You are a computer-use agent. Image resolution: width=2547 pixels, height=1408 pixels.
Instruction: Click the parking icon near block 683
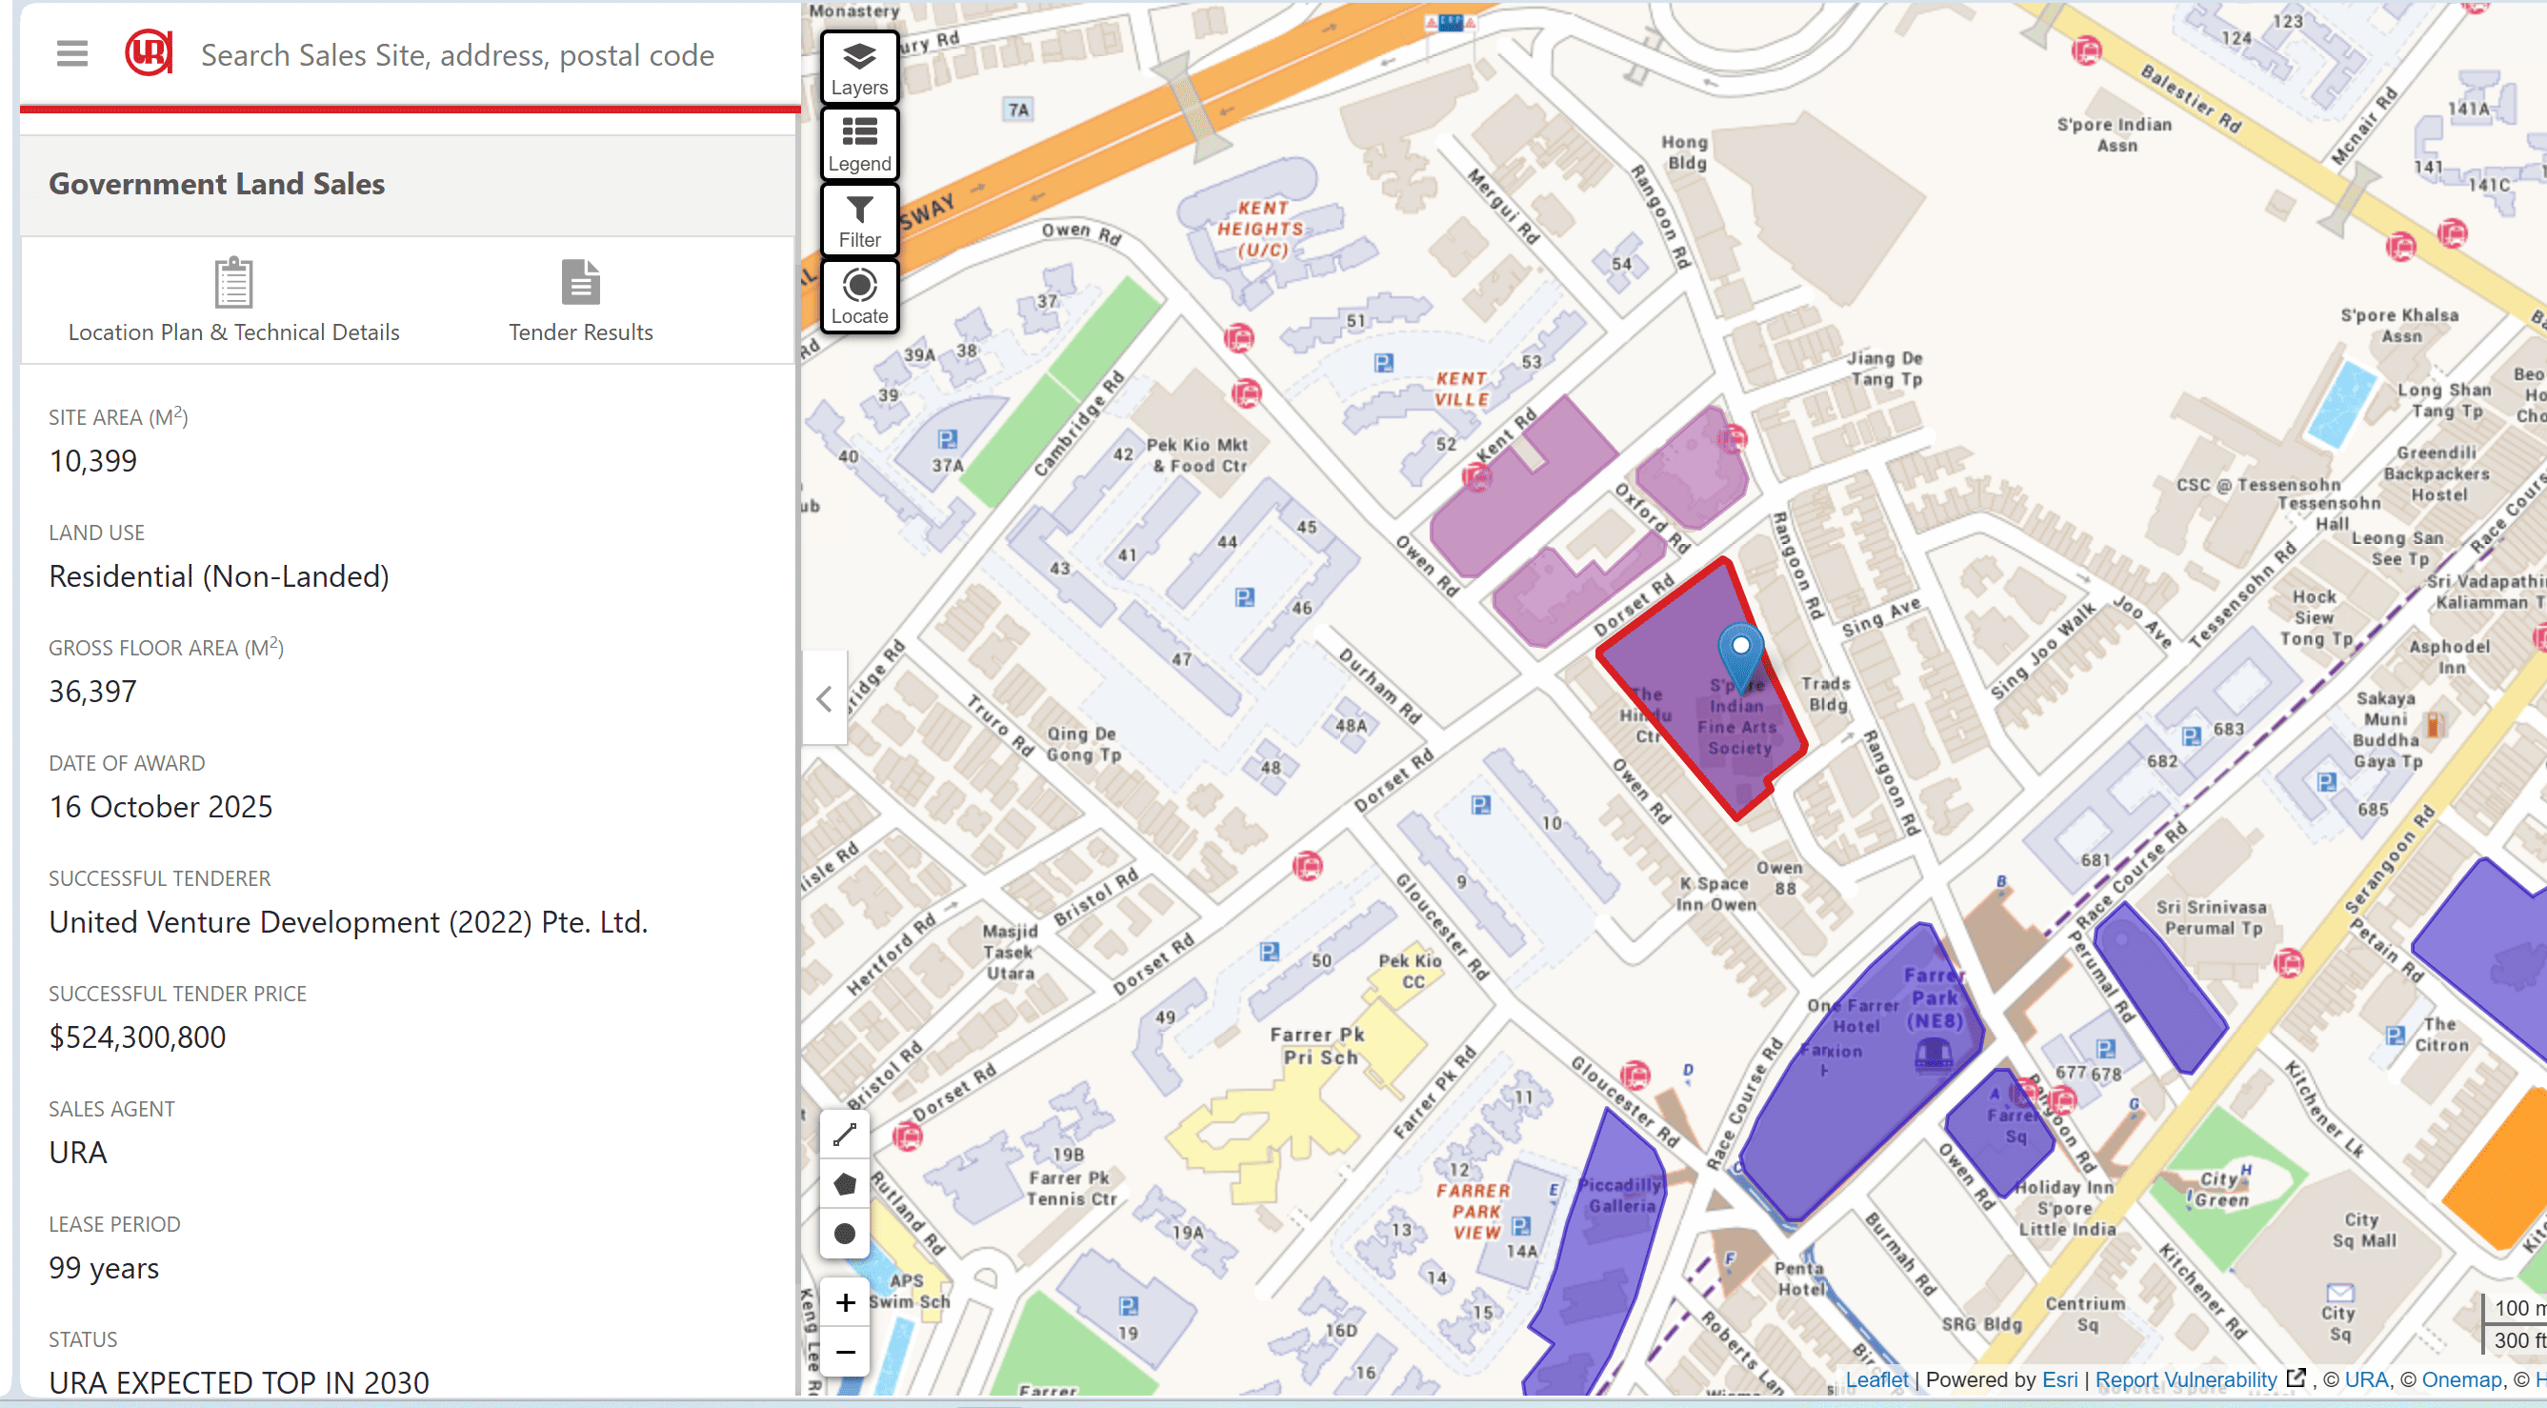[2191, 735]
